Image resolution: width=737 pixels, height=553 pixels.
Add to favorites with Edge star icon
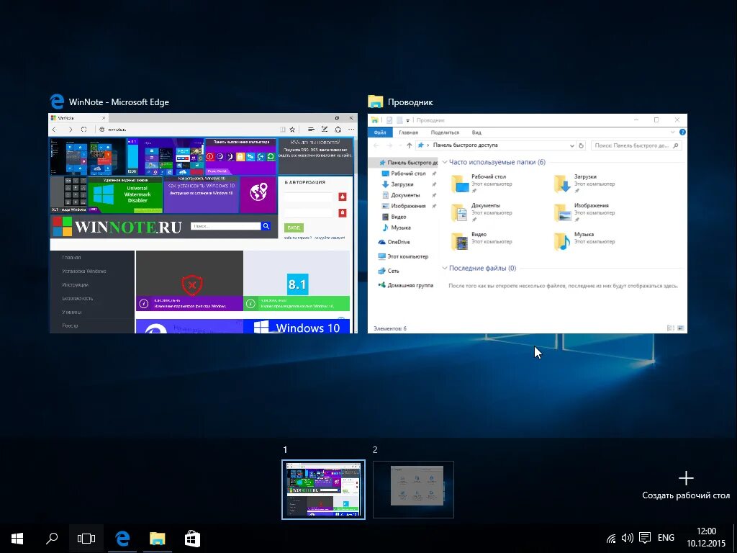pyautogui.click(x=292, y=130)
